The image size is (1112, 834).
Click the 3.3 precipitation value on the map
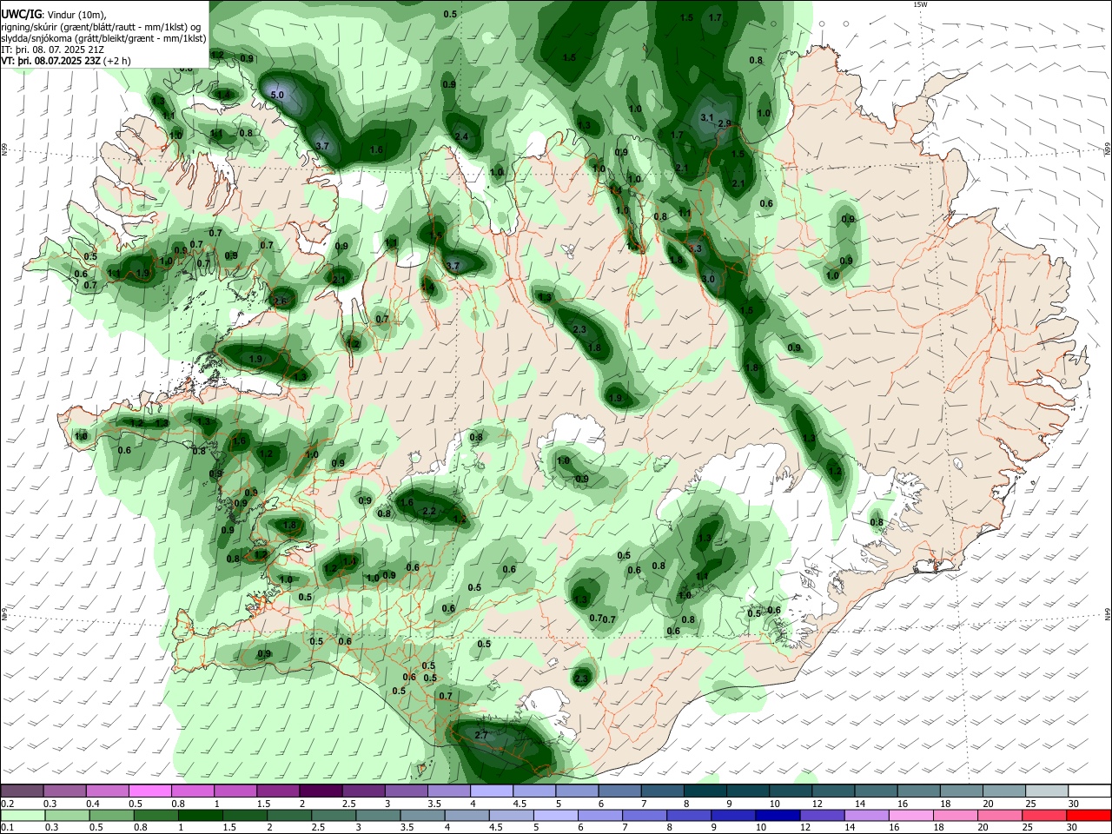click(x=694, y=249)
